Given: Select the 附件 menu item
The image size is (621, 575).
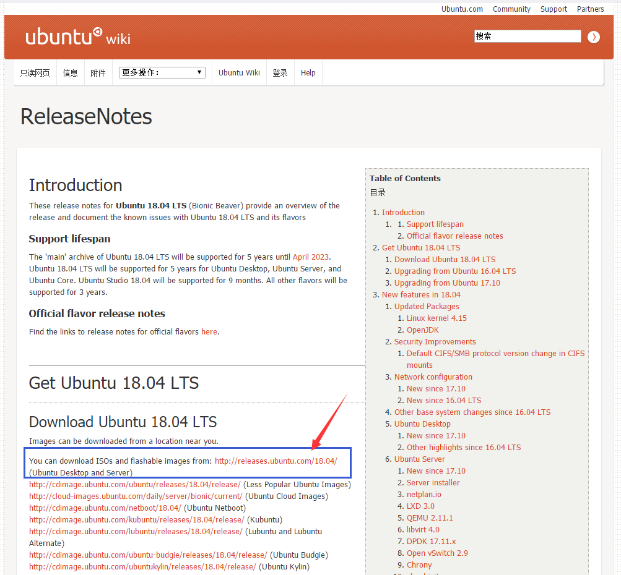Looking at the screenshot, I should (x=98, y=73).
